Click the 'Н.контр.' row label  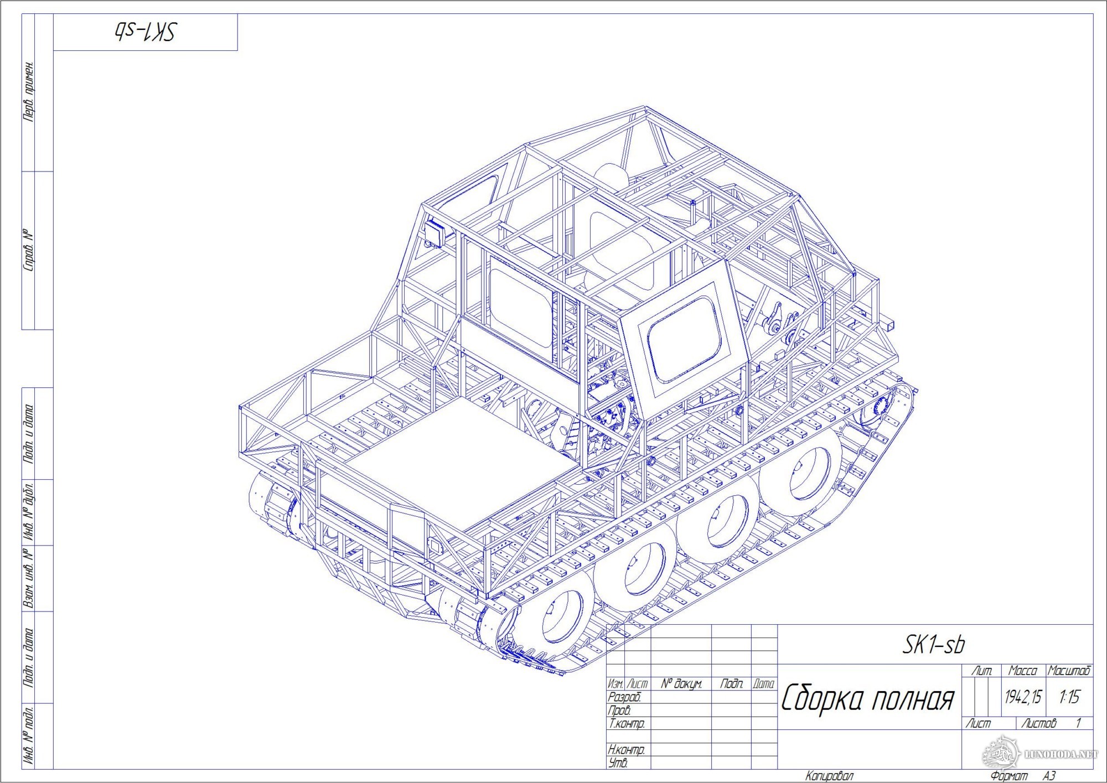click(x=626, y=750)
